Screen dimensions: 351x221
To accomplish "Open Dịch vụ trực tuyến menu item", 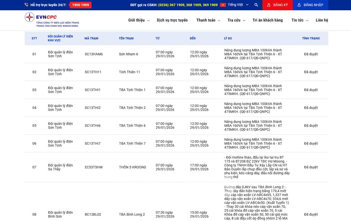I will (172, 20).
